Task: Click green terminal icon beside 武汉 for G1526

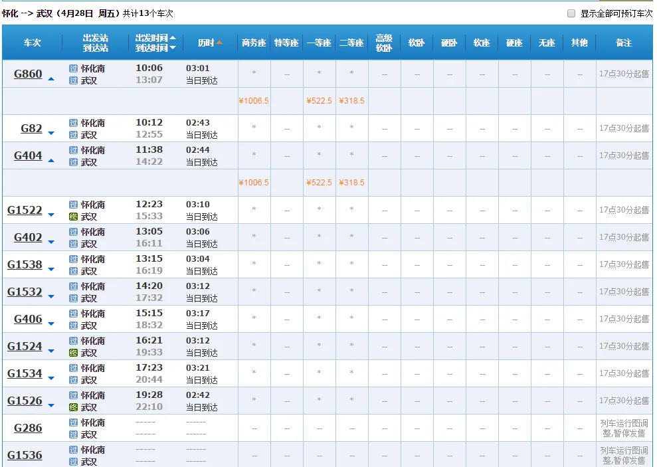Action: (x=74, y=407)
